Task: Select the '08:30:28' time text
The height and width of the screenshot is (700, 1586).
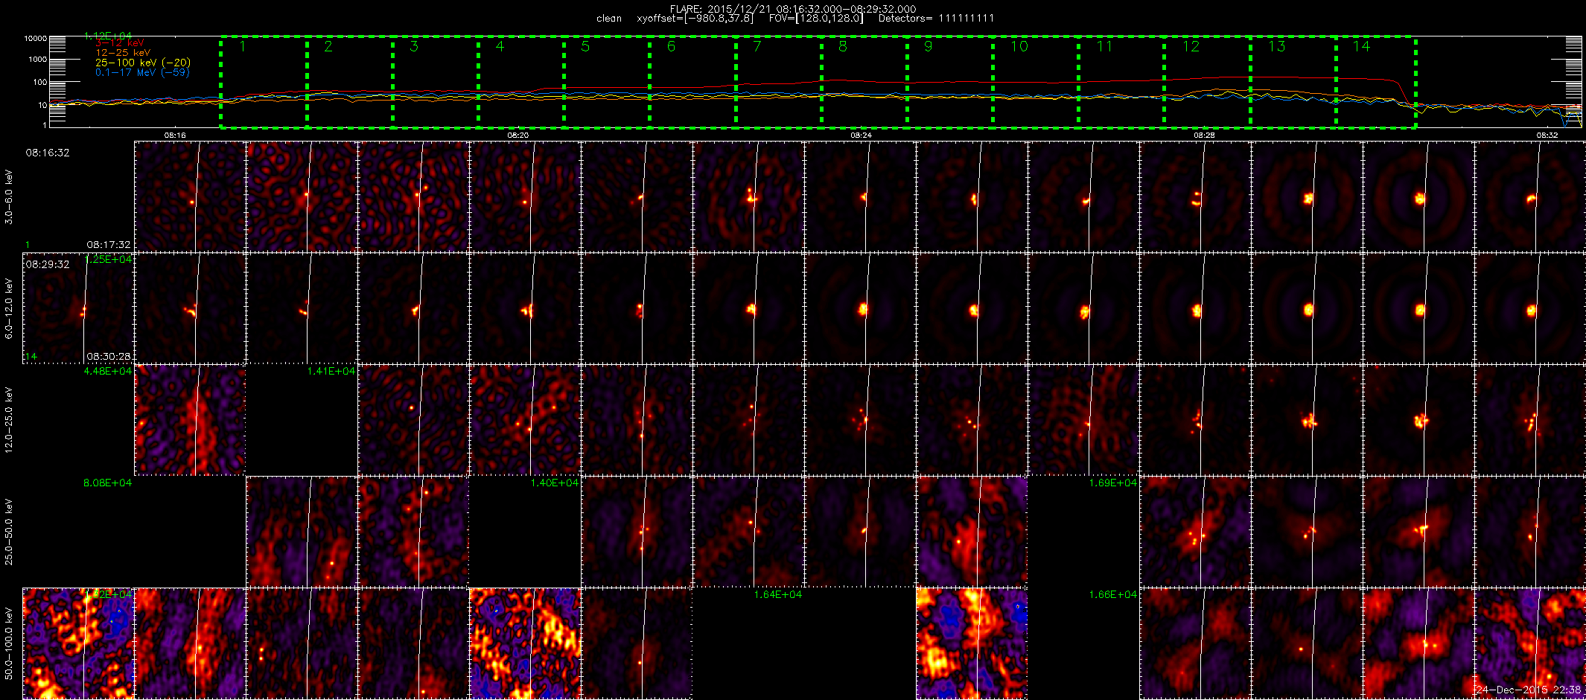Action: coord(109,357)
